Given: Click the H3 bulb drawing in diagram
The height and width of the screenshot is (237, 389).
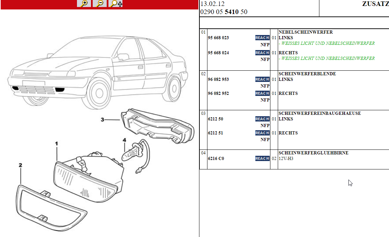Looking at the screenshot, I should (136, 156).
